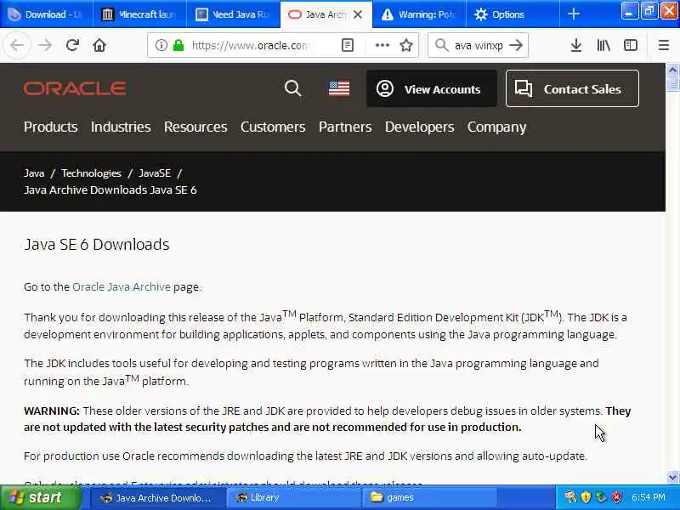This screenshot has width=680, height=510.
Task: Submit search with the go arrow
Action: point(516,45)
